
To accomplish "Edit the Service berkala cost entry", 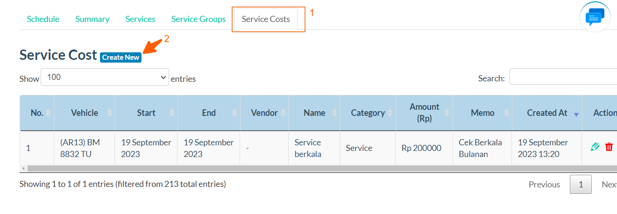I will pyautogui.click(x=595, y=148).
